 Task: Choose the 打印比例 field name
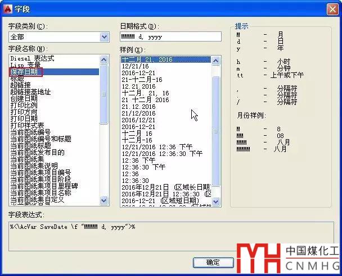tap(24, 105)
